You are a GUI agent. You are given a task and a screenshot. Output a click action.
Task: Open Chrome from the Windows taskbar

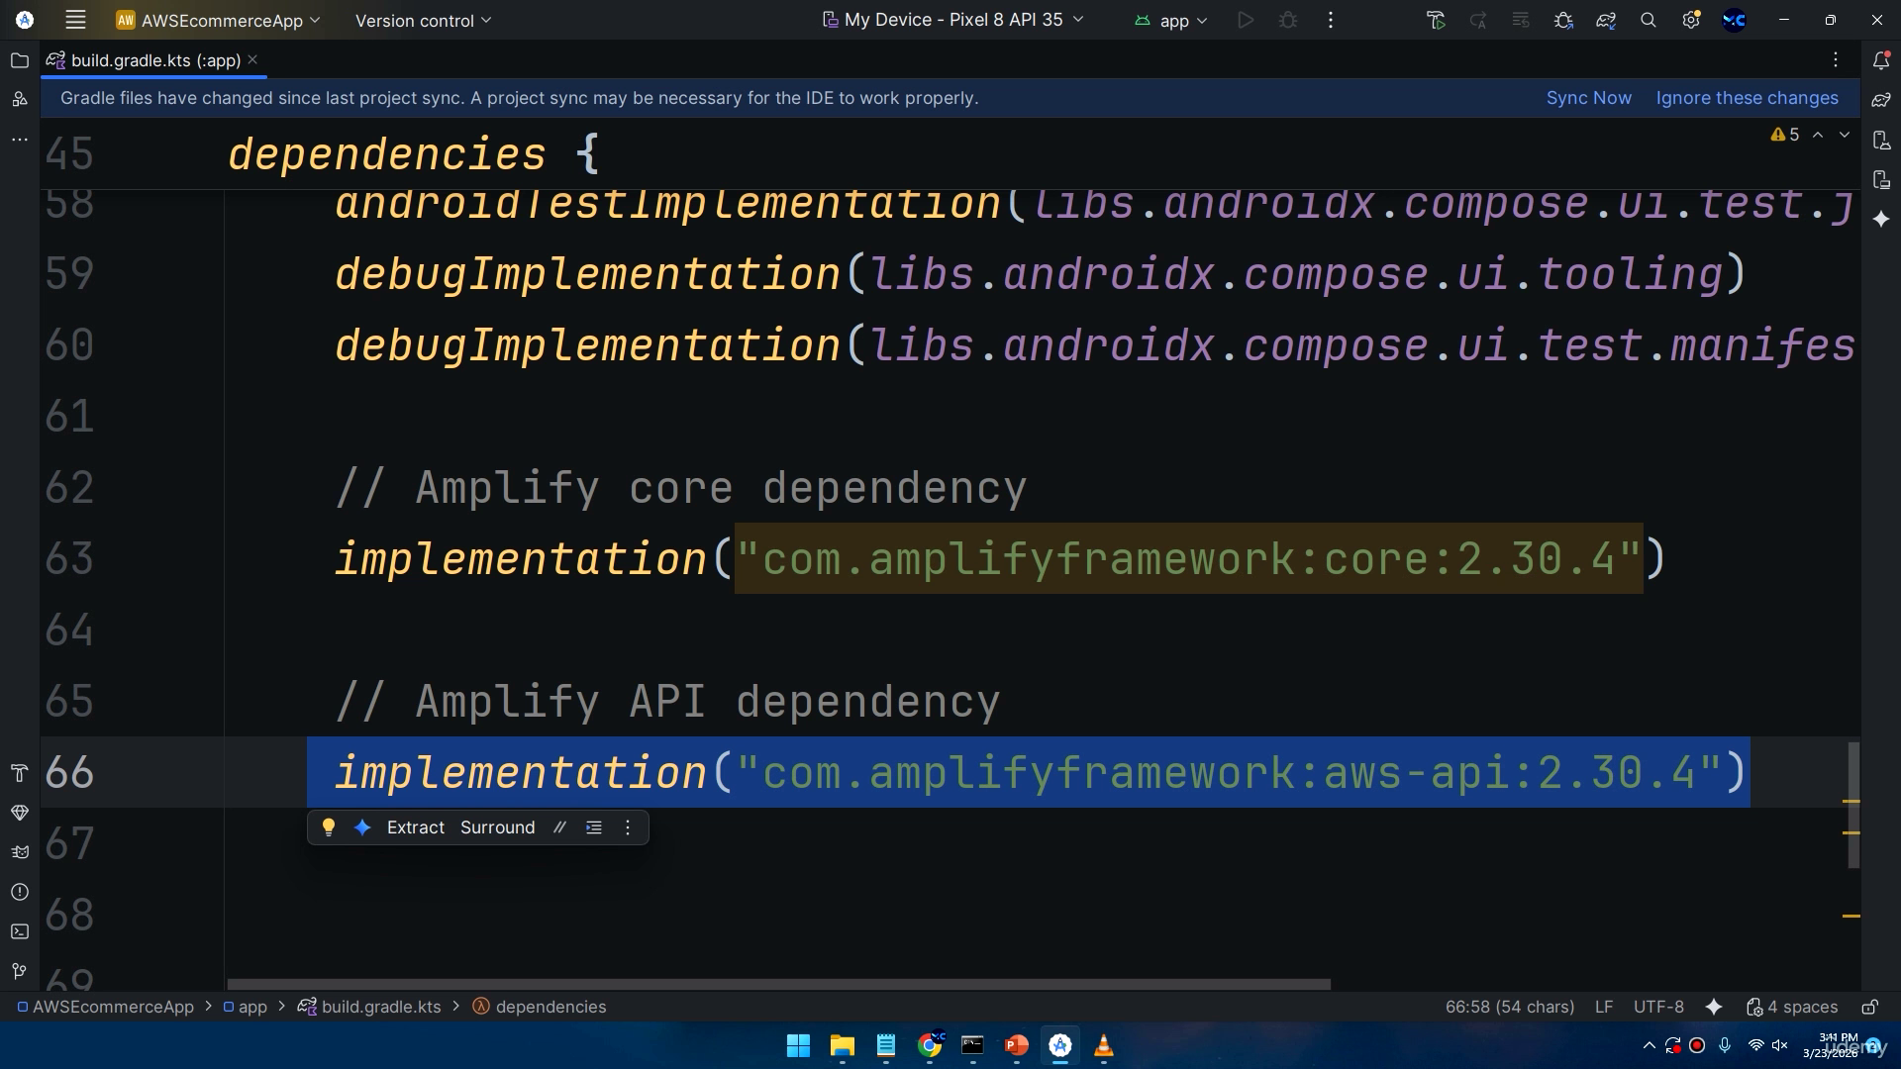[x=930, y=1045]
